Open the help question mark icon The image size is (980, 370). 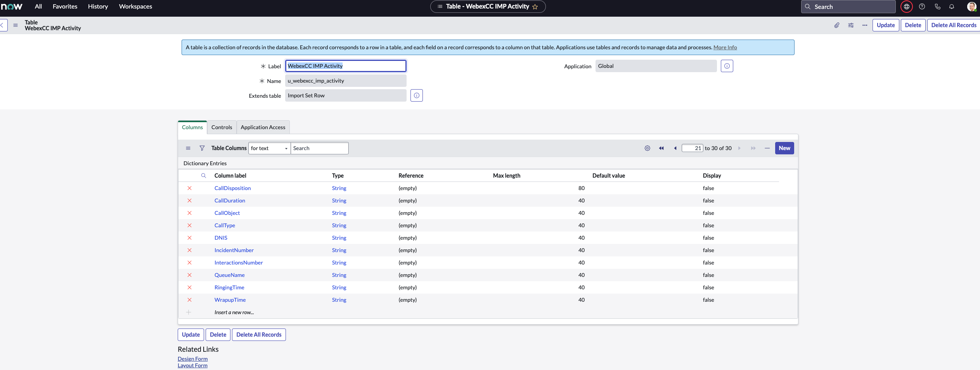point(922,7)
